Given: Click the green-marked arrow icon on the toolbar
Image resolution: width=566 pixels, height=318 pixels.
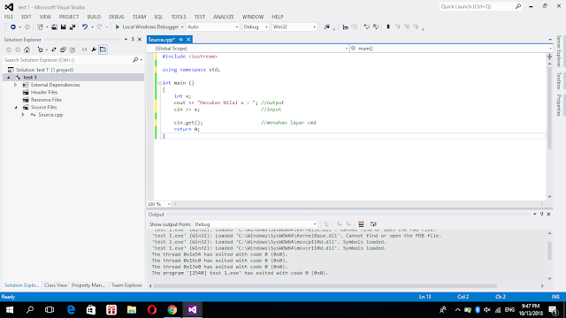Looking at the screenshot, I should (367, 27).
